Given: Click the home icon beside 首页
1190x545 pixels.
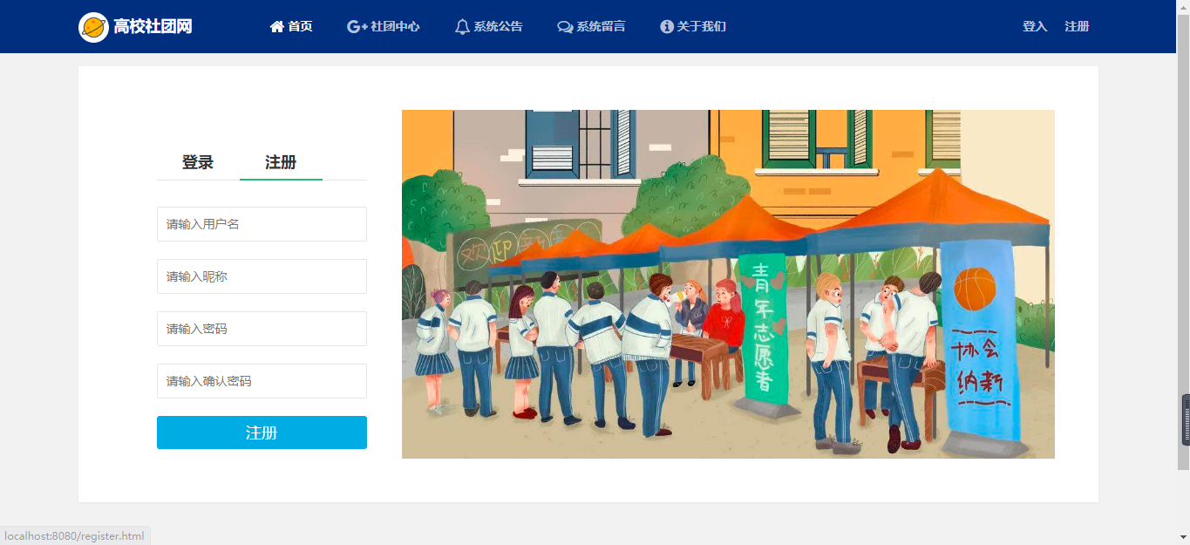Looking at the screenshot, I should (x=277, y=27).
